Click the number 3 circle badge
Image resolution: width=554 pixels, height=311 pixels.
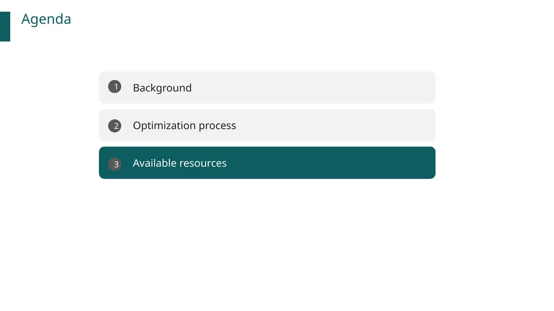[x=115, y=164]
